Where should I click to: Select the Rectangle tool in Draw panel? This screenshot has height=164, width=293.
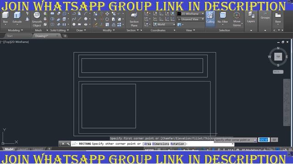tap(80, 24)
